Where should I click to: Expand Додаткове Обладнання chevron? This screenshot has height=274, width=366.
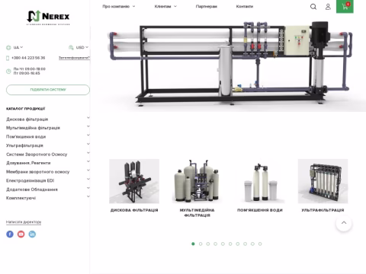pos(88,188)
